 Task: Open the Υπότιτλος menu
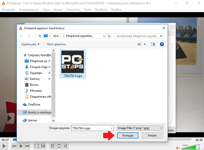pos(73,10)
